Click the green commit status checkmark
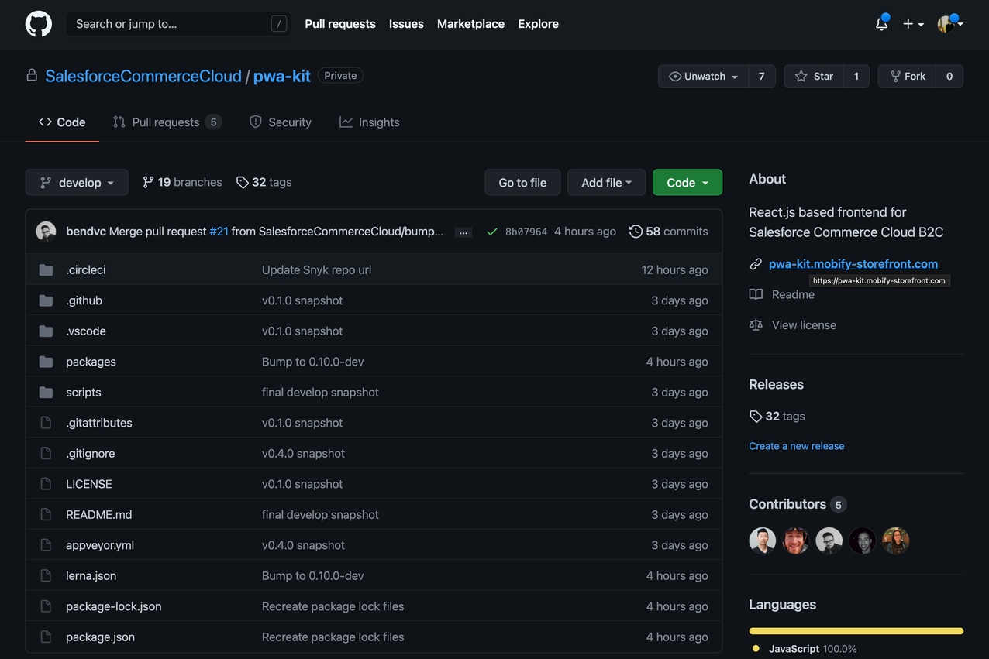989x659 pixels. tap(491, 232)
